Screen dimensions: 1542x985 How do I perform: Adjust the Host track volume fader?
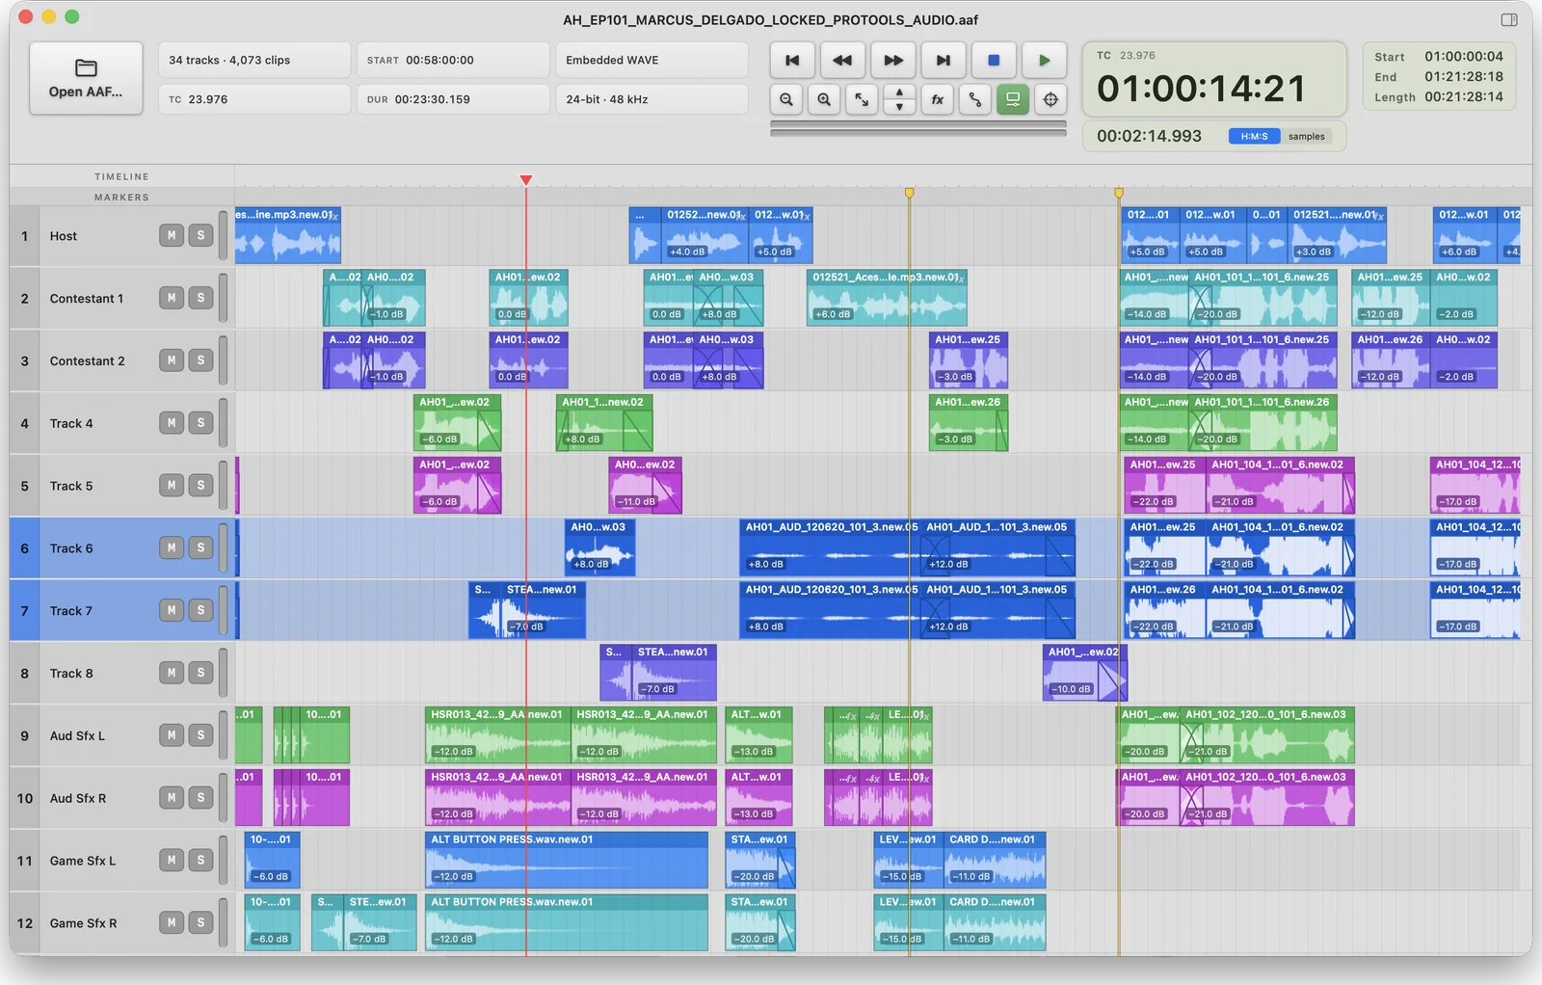[223, 235]
